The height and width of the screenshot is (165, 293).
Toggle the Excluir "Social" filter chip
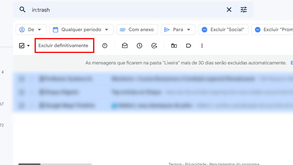point(223,30)
